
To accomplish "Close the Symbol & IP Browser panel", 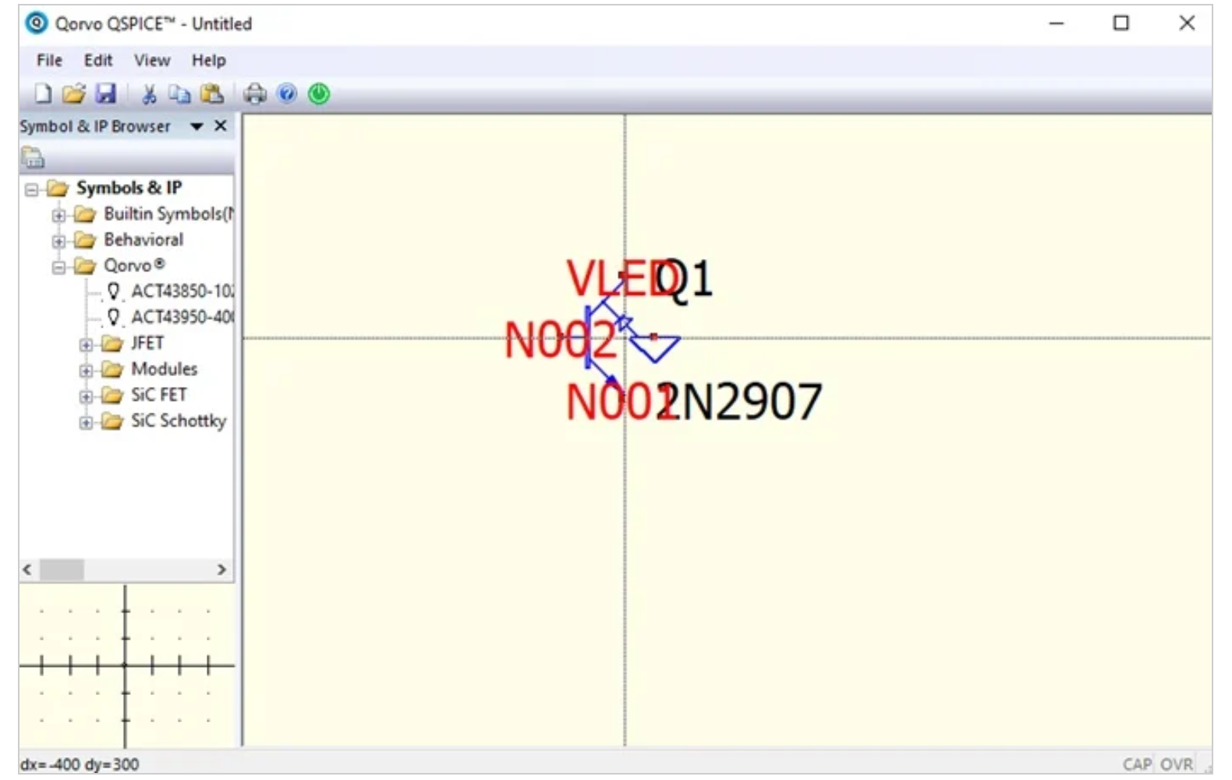I will coord(221,126).
